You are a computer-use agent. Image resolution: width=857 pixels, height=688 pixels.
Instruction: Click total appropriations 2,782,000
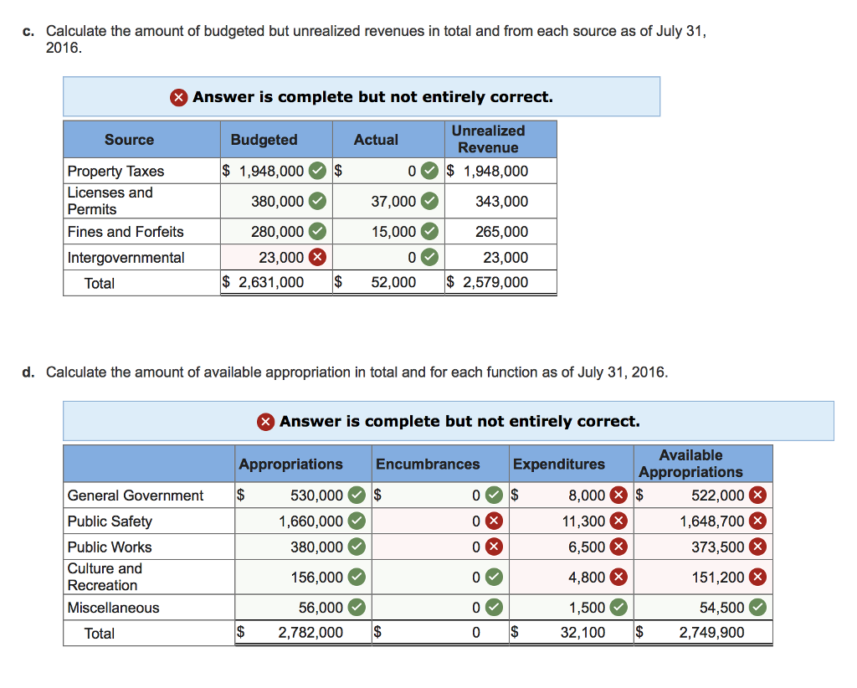310,632
